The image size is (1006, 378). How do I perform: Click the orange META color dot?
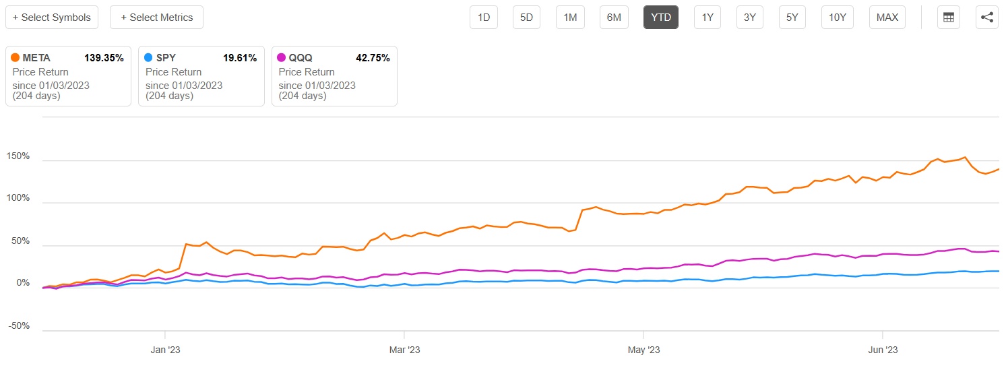click(x=15, y=58)
